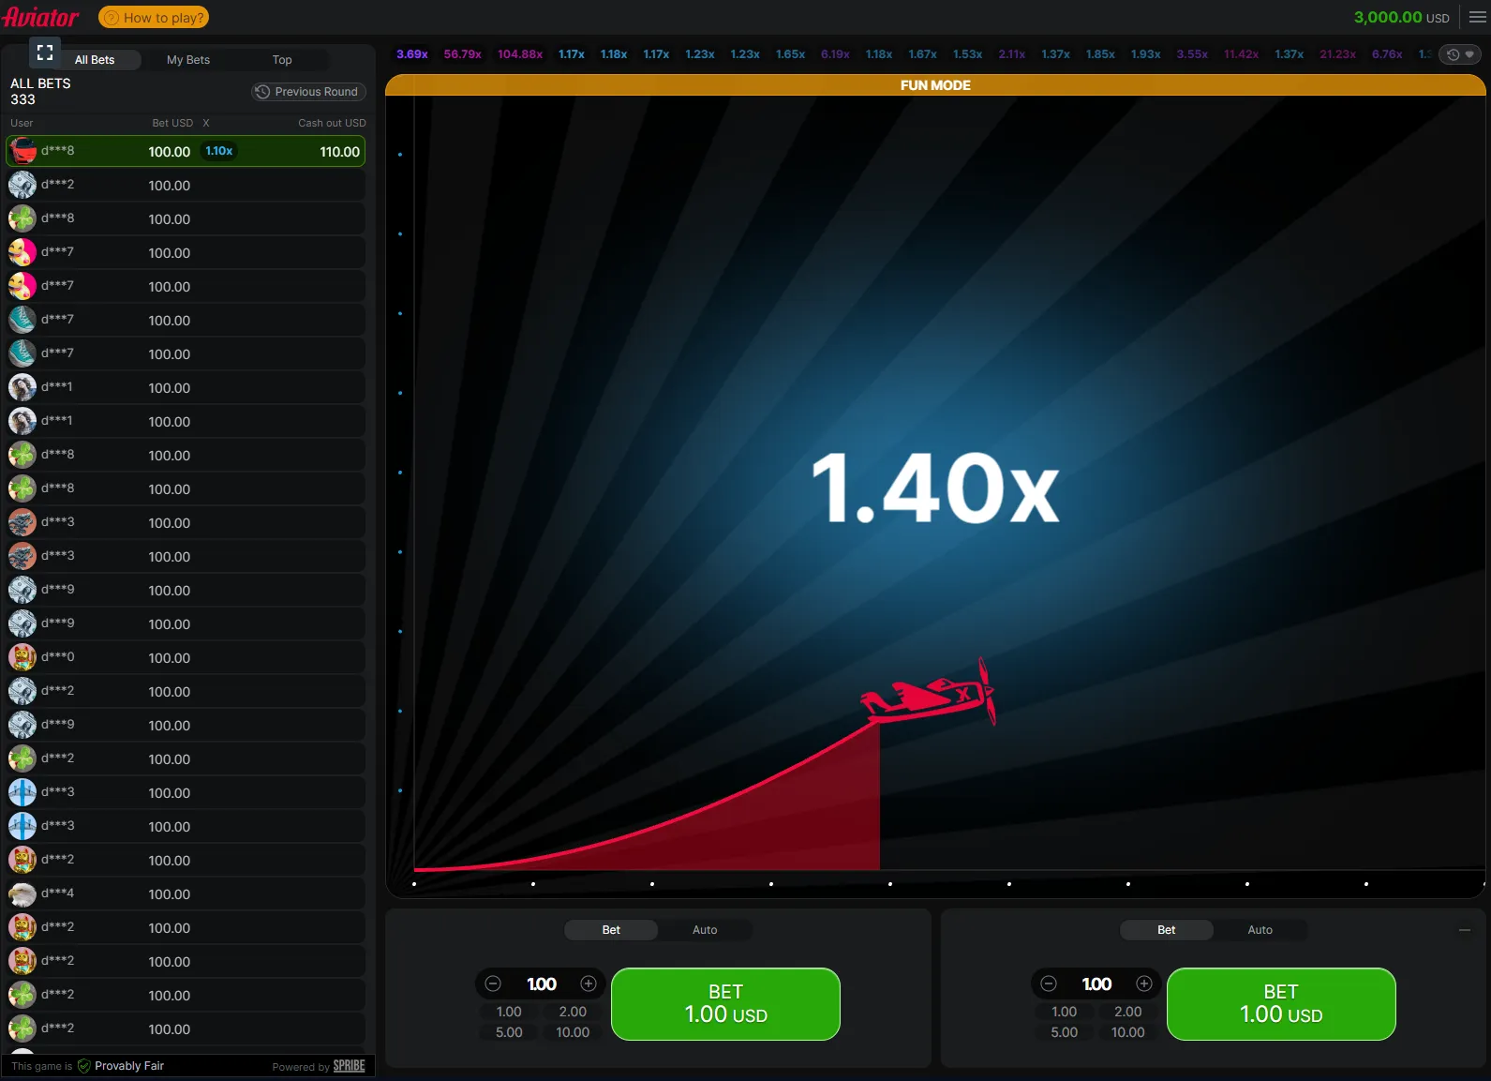Switch right panel to Auto mode
The height and width of the screenshot is (1081, 1491).
point(1260,930)
